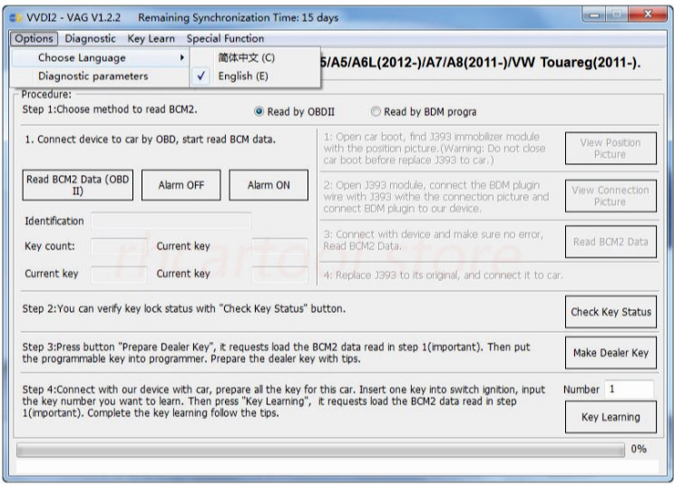Open the Diagnostic menu
Screen dimensions: 674x486
click(91, 39)
